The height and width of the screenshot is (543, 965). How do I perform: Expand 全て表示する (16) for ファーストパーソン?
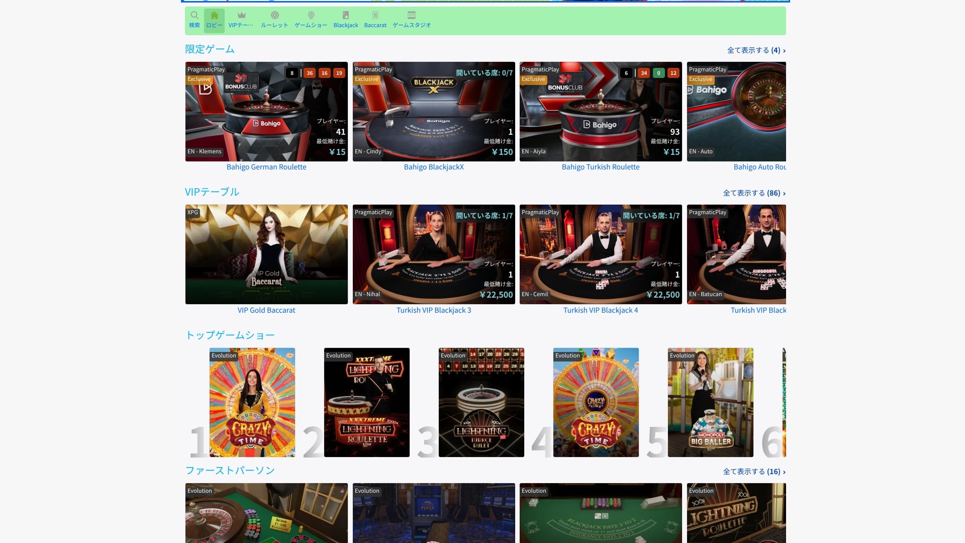tap(753, 472)
